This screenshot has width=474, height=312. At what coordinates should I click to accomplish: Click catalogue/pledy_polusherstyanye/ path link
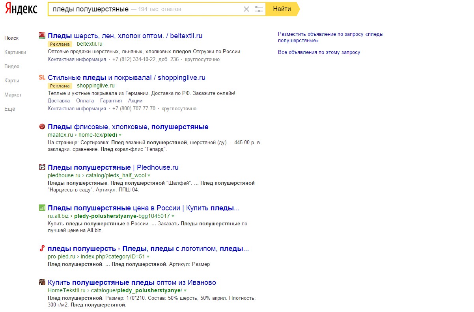(136, 290)
